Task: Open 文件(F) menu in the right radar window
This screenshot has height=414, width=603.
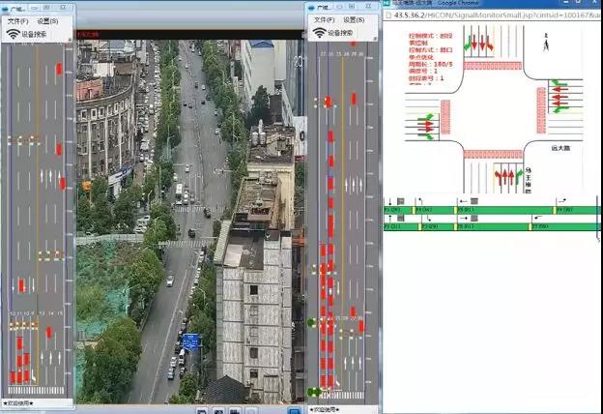Action: 325,19
